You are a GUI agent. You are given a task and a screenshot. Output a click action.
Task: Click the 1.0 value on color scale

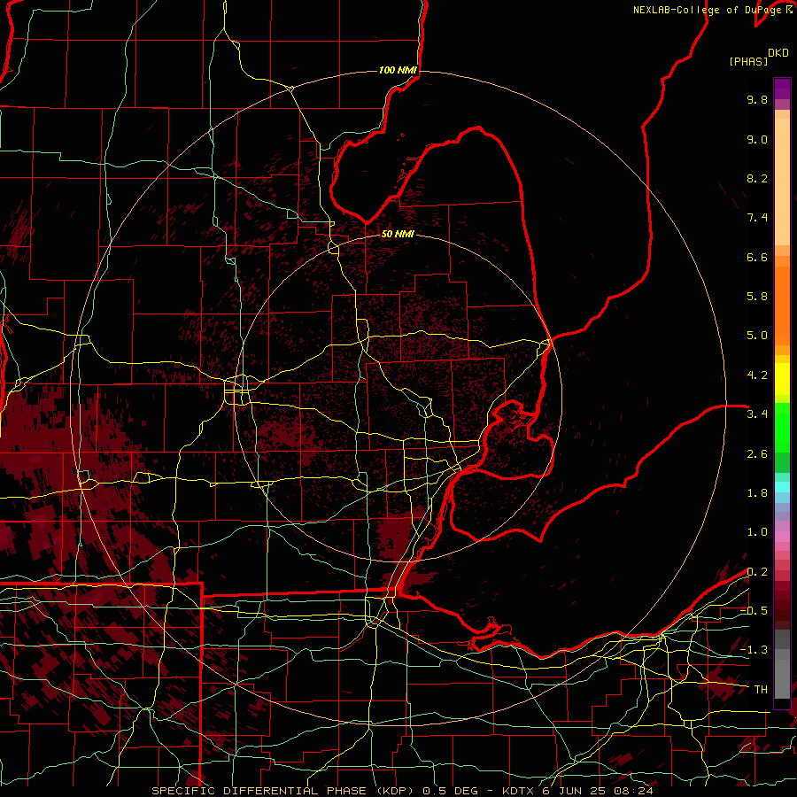click(x=757, y=532)
